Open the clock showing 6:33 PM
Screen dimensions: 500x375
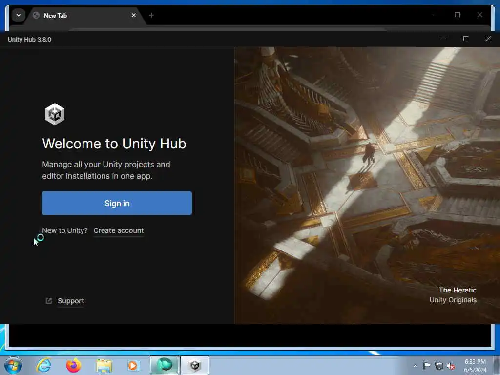click(x=475, y=366)
